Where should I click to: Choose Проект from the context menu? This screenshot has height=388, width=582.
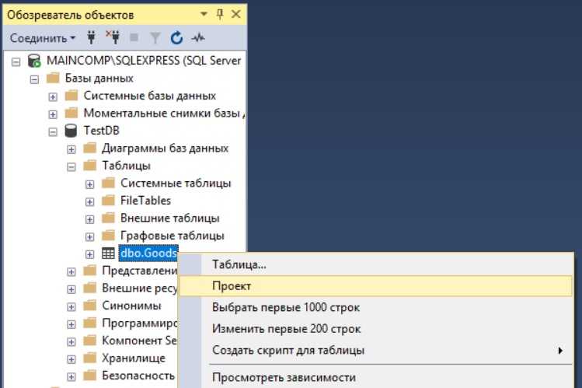(232, 286)
